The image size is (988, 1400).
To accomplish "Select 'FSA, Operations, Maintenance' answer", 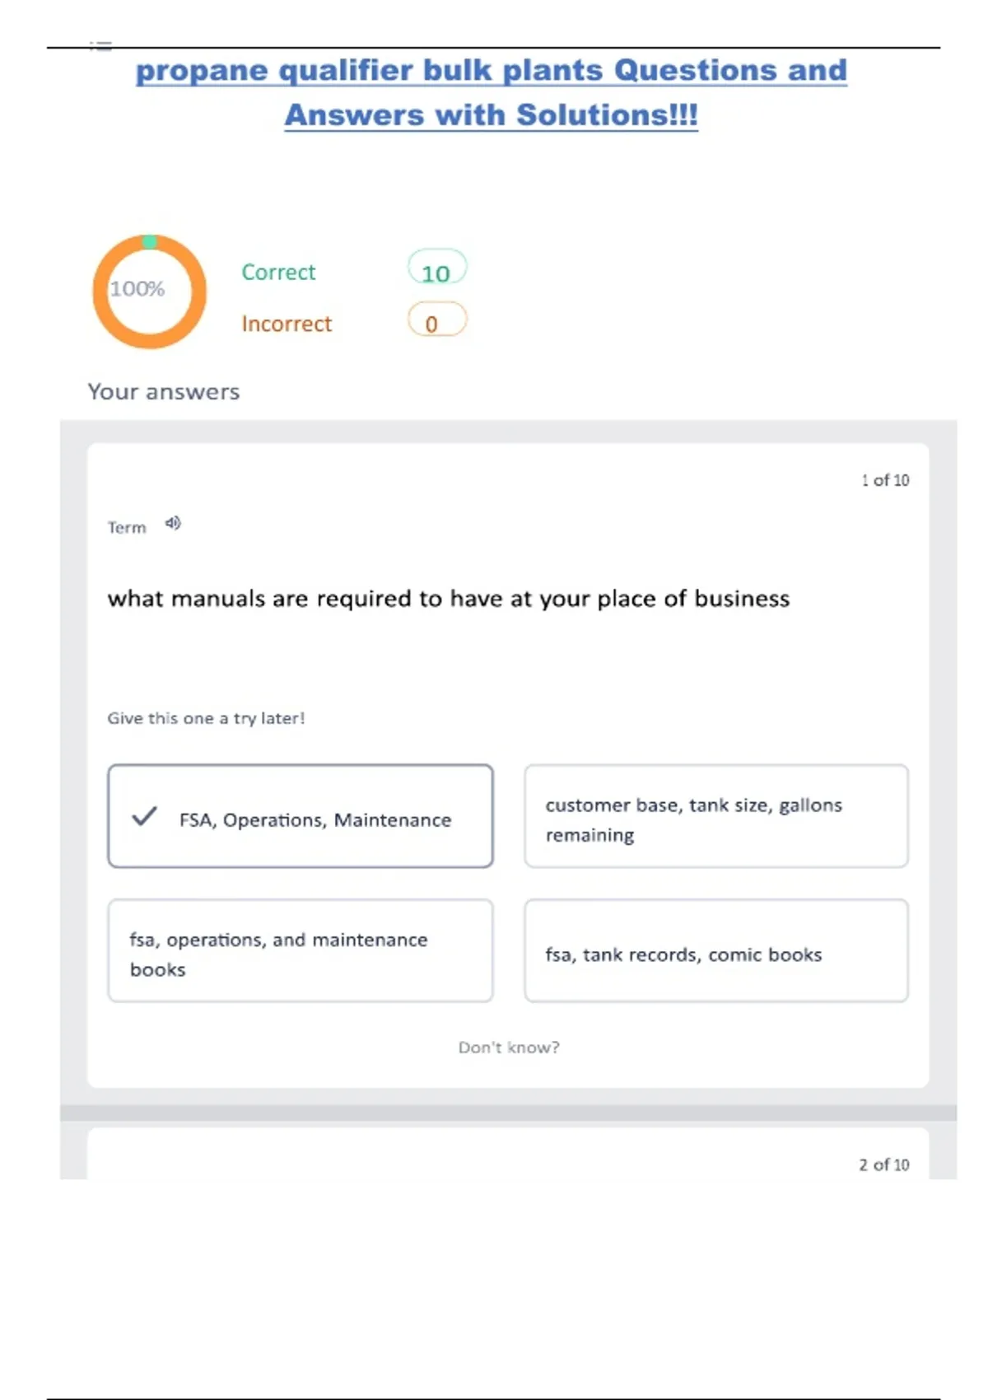I will point(315,820).
